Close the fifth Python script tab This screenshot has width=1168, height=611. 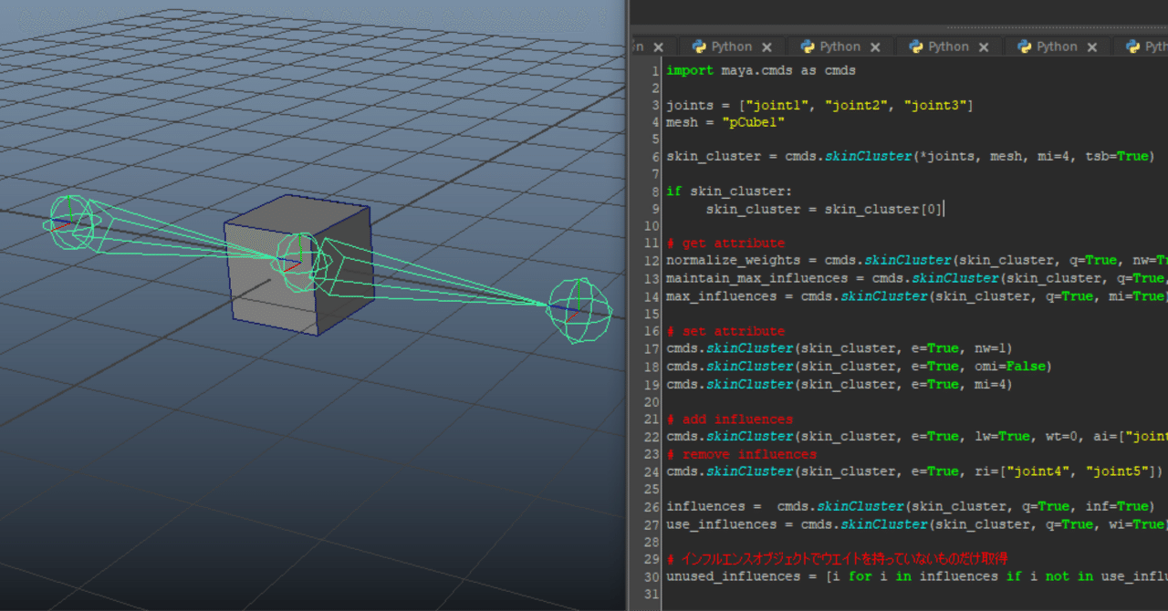point(1091,46)
